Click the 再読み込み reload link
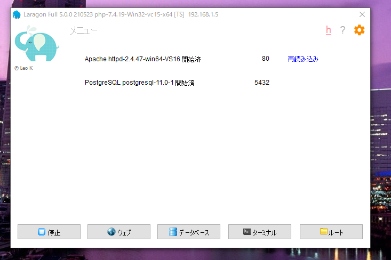Viewport: 391px width, 260px height. [303, 59]
